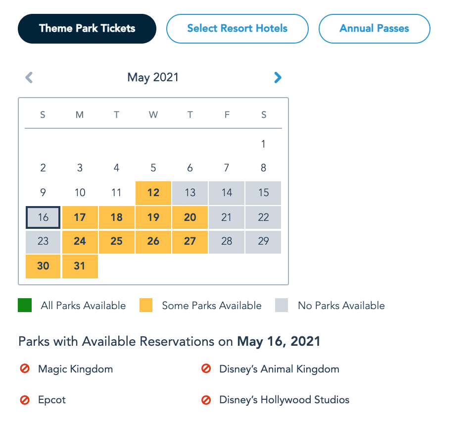Select the highlighted May 16 date
This screenshot has height=427, width=476.
pyautogui.click(x=43, y=217)
